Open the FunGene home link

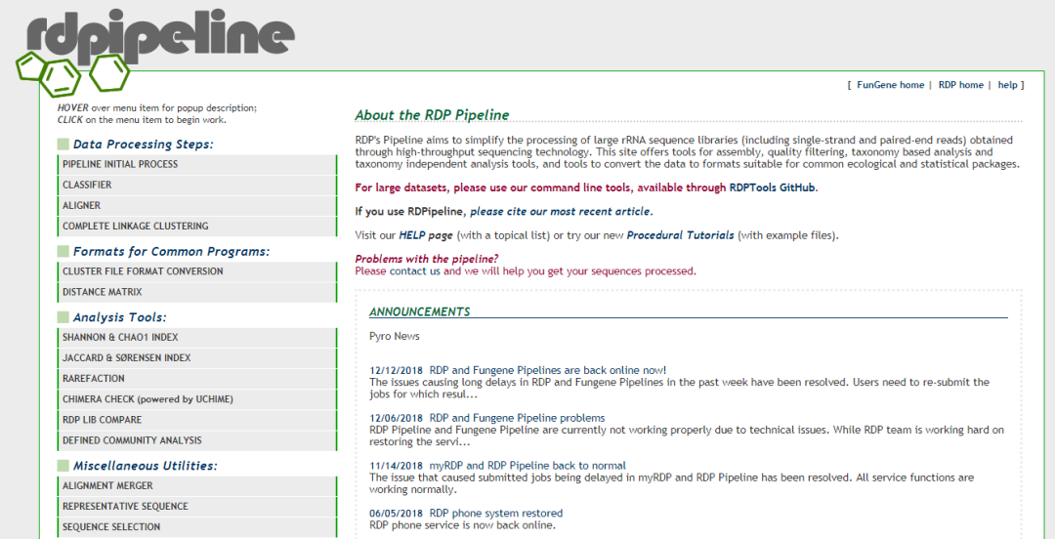point(890,85)
